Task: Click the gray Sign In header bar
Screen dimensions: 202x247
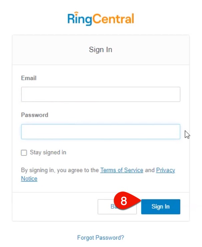Action: [101, 50]
